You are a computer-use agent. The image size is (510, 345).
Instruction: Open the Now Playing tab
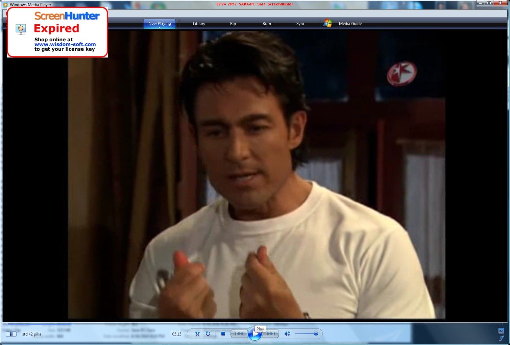159,23
